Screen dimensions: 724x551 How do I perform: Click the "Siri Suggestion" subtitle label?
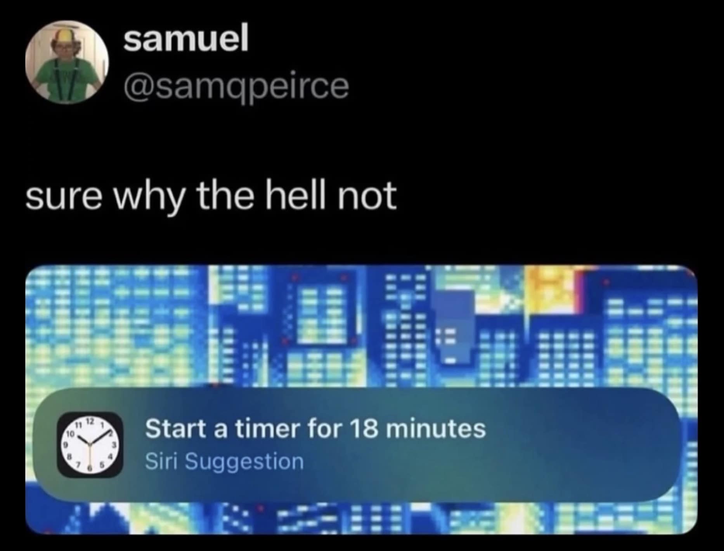(224, 462)
